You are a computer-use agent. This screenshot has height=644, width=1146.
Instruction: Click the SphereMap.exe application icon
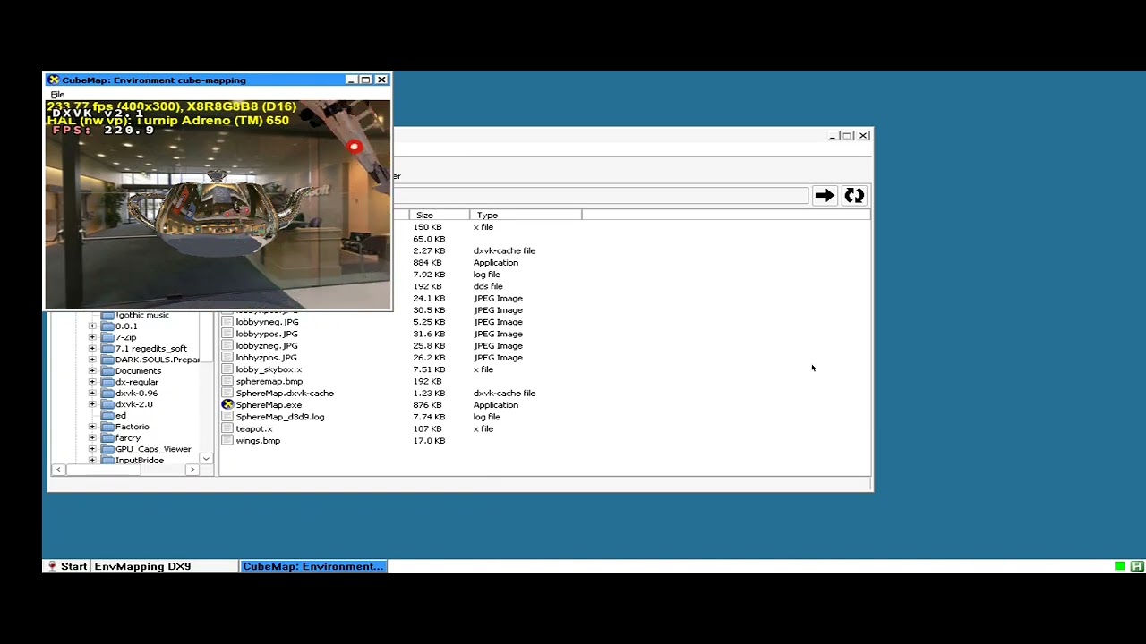[x=227, y=405]
